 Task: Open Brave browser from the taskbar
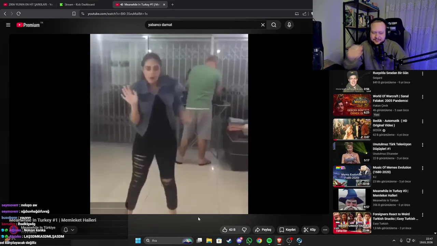tap(279, 241)
